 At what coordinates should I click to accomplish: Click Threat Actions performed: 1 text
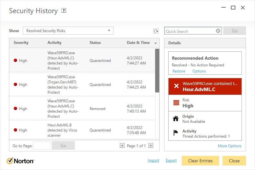[206, 136]
